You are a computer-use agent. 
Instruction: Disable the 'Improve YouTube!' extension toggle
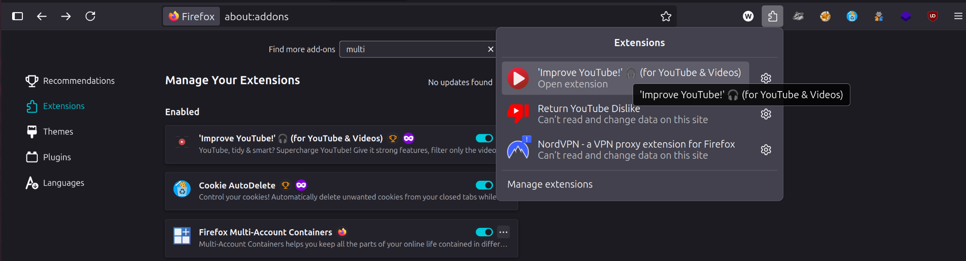click(484, 138)
